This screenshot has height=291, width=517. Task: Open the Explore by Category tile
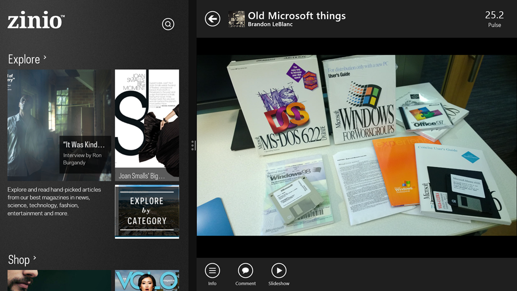coord(147,212)
